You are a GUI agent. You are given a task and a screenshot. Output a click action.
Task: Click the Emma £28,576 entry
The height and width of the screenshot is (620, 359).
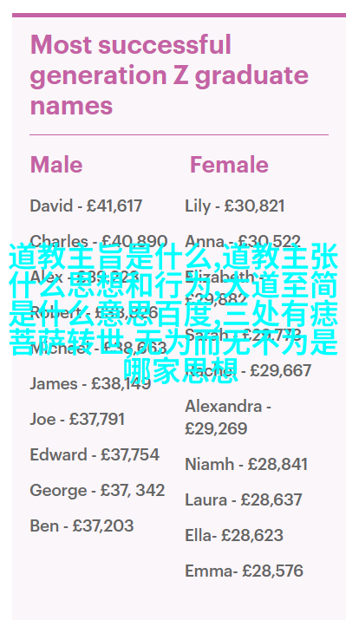click(244, 571)
